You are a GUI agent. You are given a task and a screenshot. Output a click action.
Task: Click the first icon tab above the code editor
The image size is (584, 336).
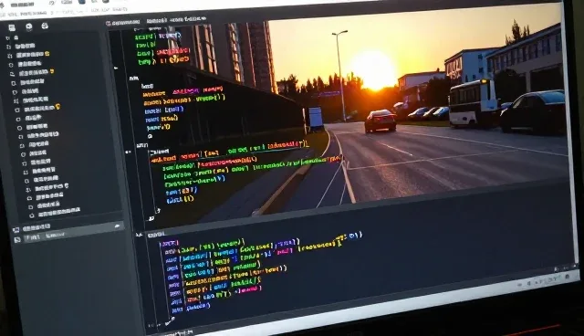pyautogui.click(x=109, y=24)
